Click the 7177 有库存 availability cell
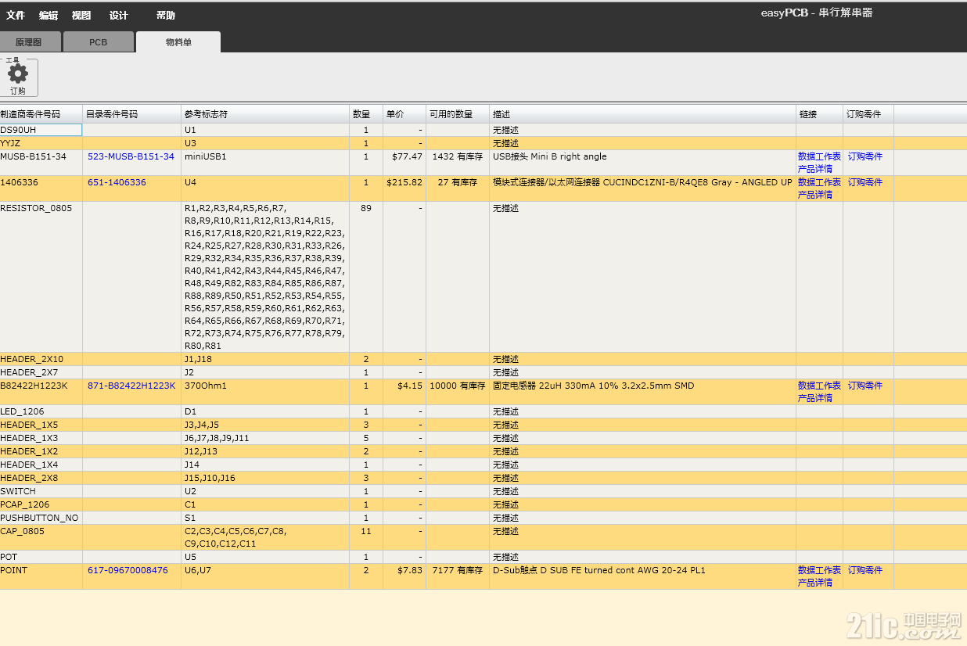 point(458,576)
